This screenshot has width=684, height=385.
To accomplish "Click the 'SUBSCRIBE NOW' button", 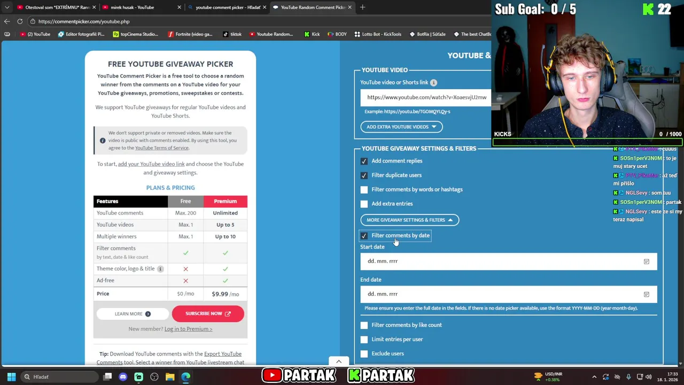I will 208,314.
